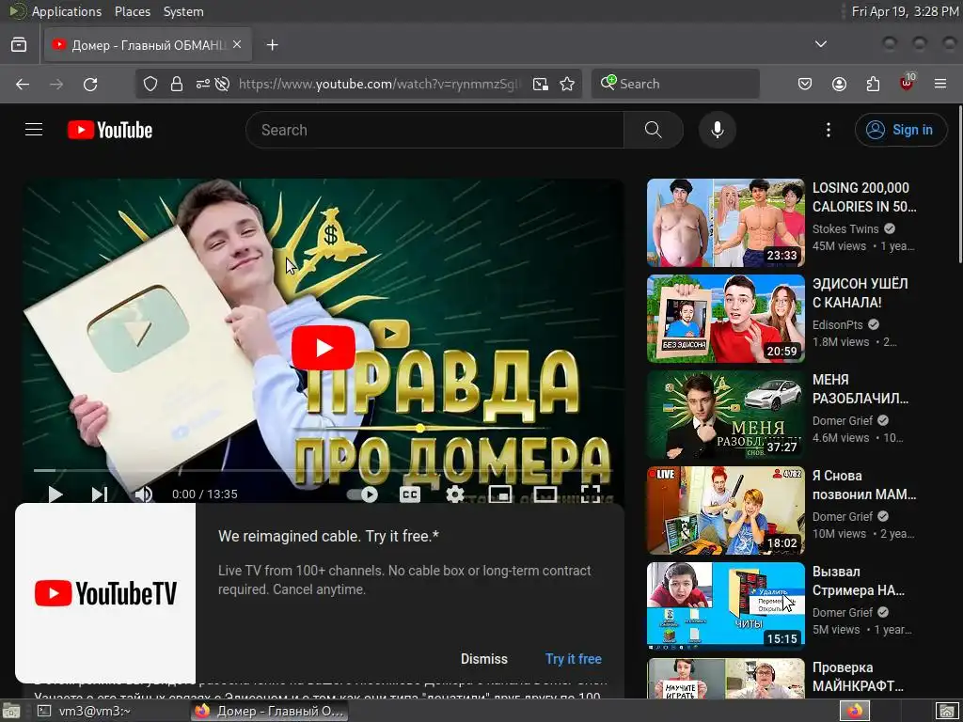Click the small play control in player
The width and height of the screenshot is (963, 722).
point(55,494)
